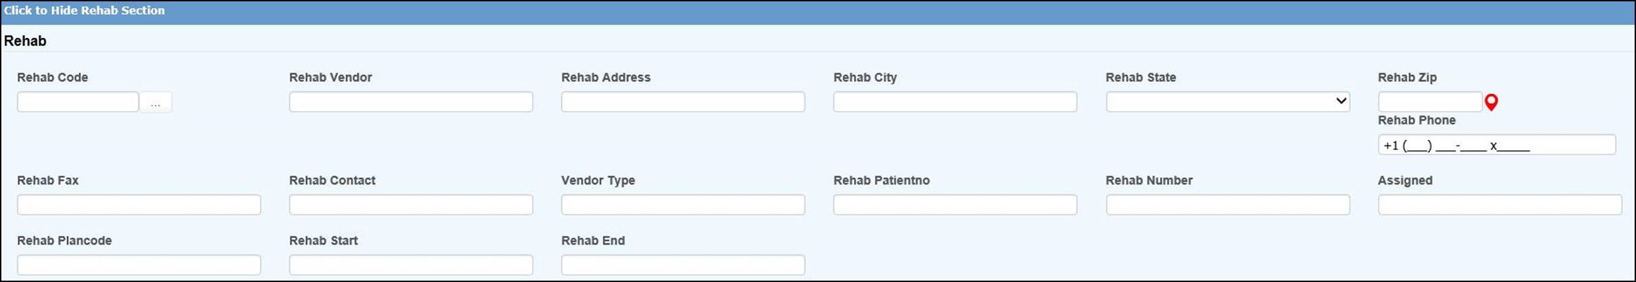Focus the Rehab Vendor text field

pos(410,102)
